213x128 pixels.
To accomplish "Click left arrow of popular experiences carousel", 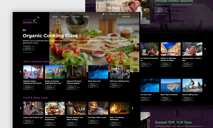I will point(21,72).
